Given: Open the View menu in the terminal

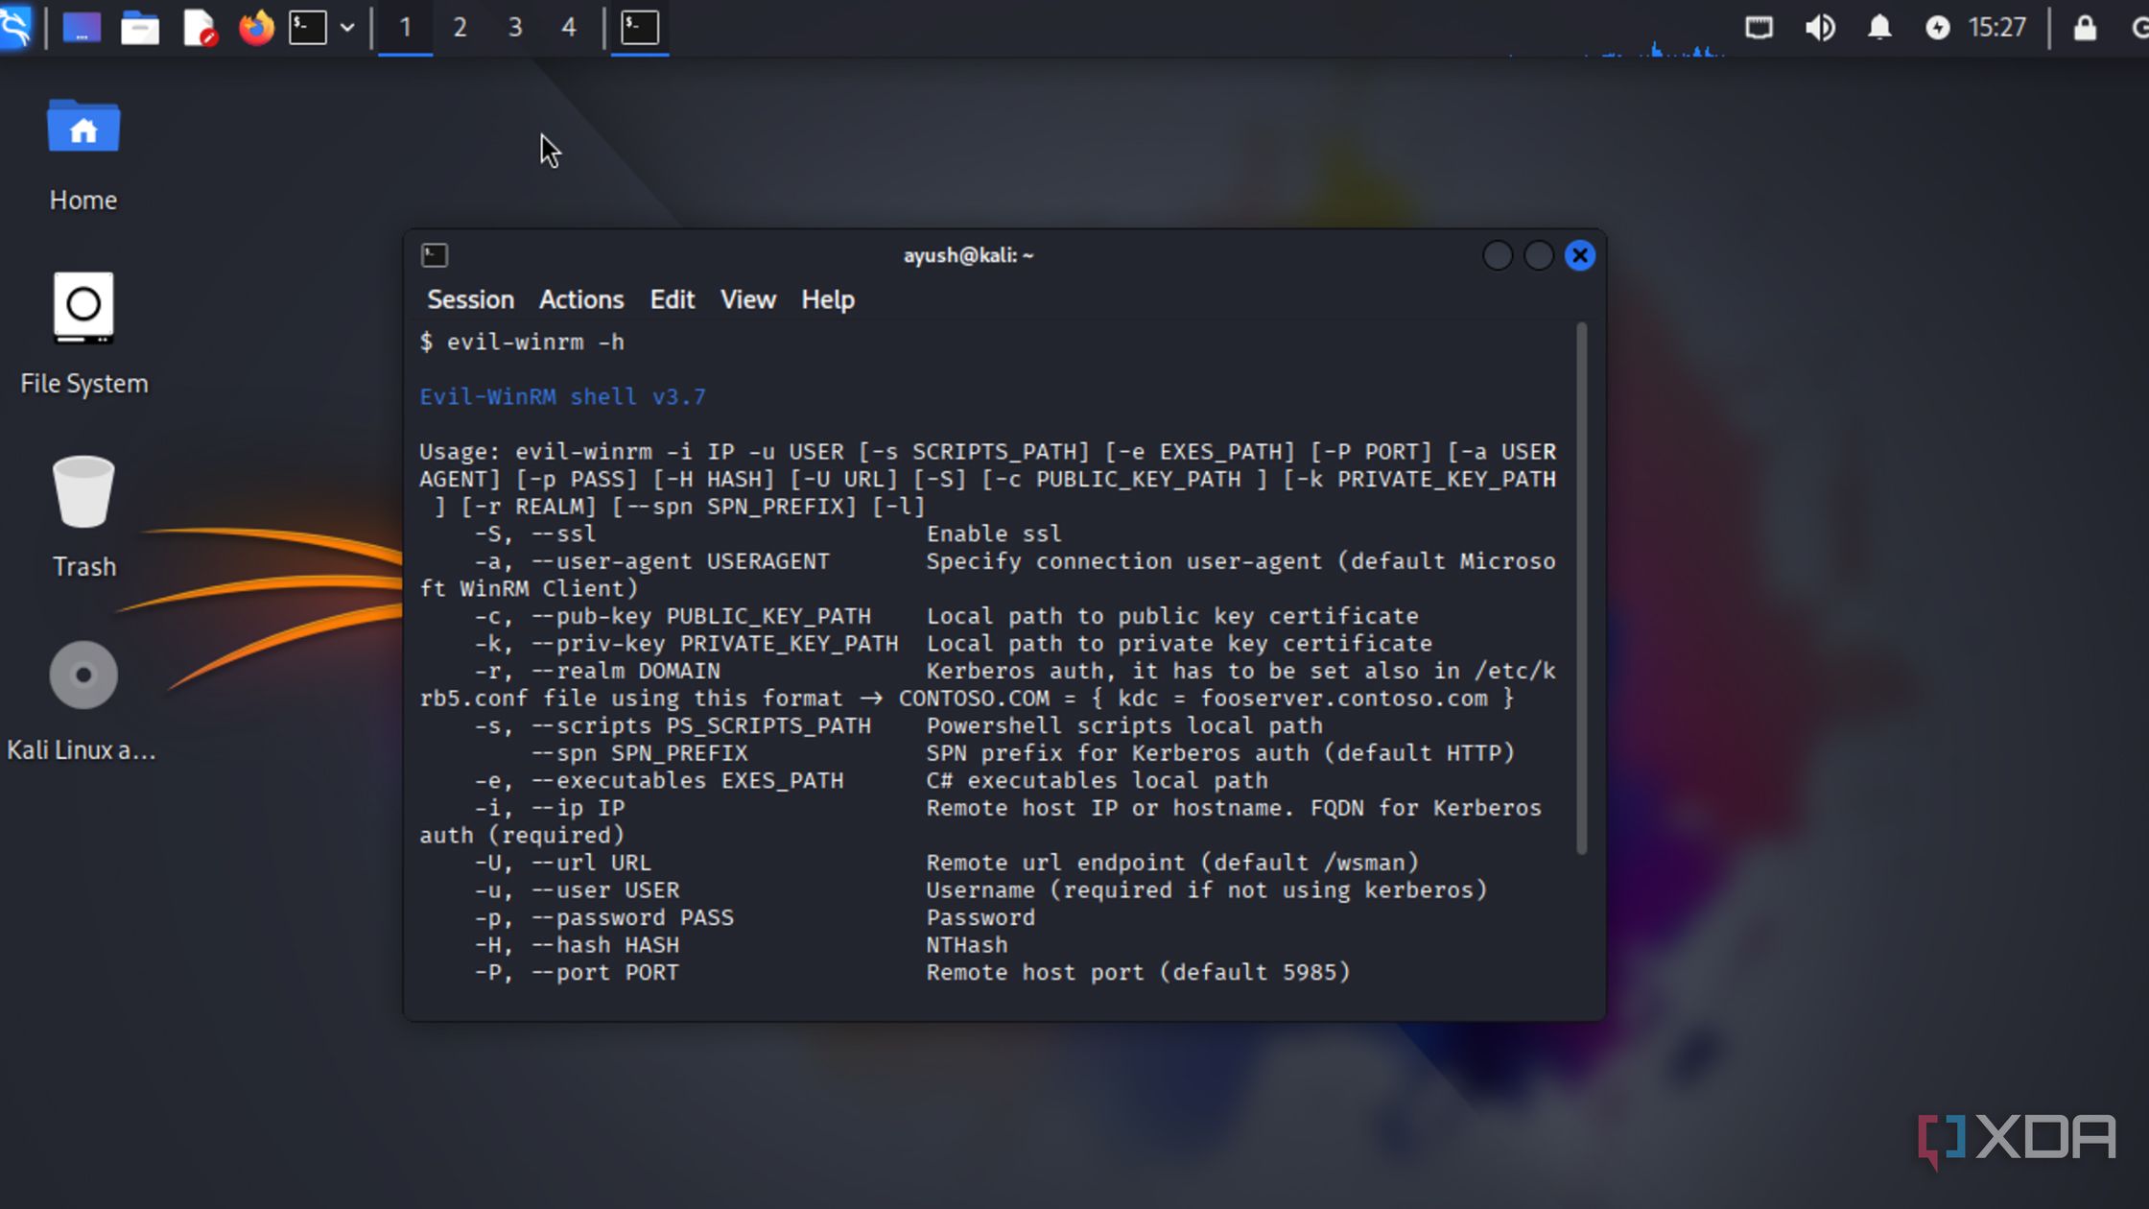Looking at the screenshot, I should (x=747, y=299).
